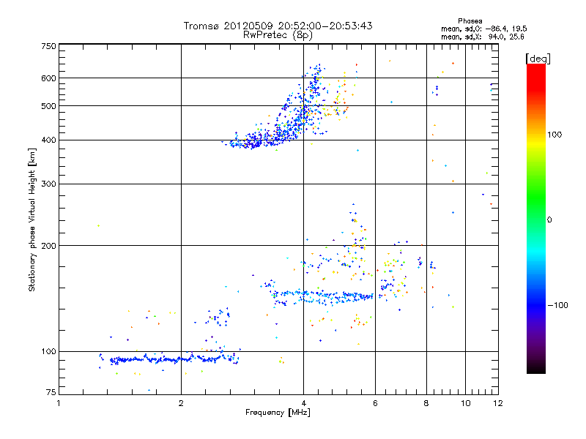Screen dimensions: 586x439
Task: Click the y-axis label '200'
Action: click(48, 246)
